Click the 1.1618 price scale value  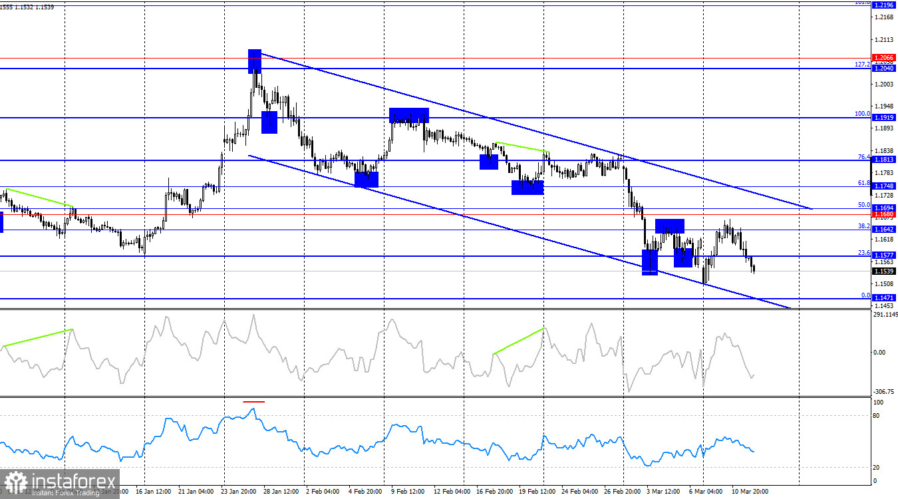coord(884,239)
